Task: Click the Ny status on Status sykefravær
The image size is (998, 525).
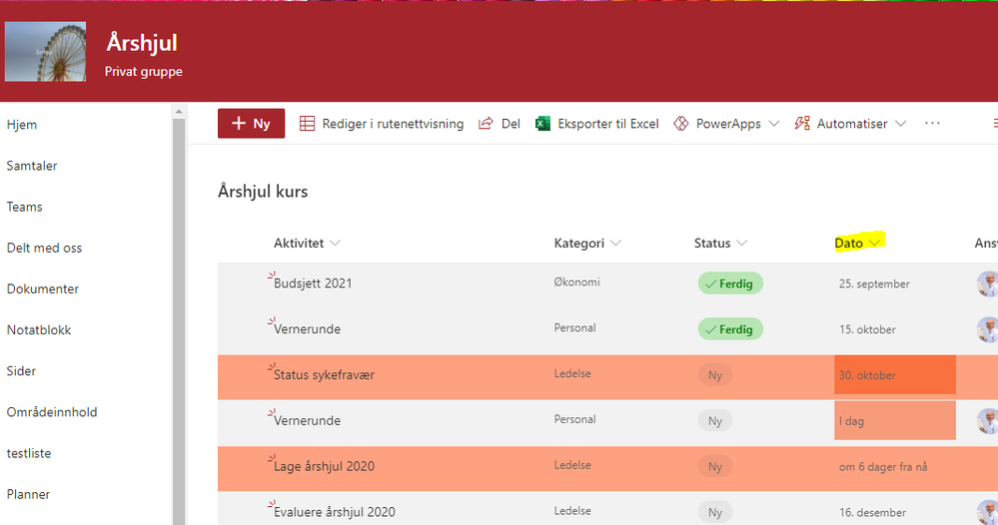Action: [715, 375]
